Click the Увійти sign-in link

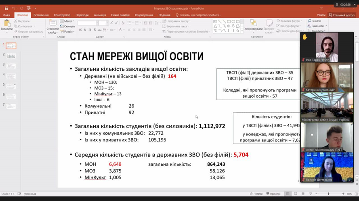click(321, 15)
